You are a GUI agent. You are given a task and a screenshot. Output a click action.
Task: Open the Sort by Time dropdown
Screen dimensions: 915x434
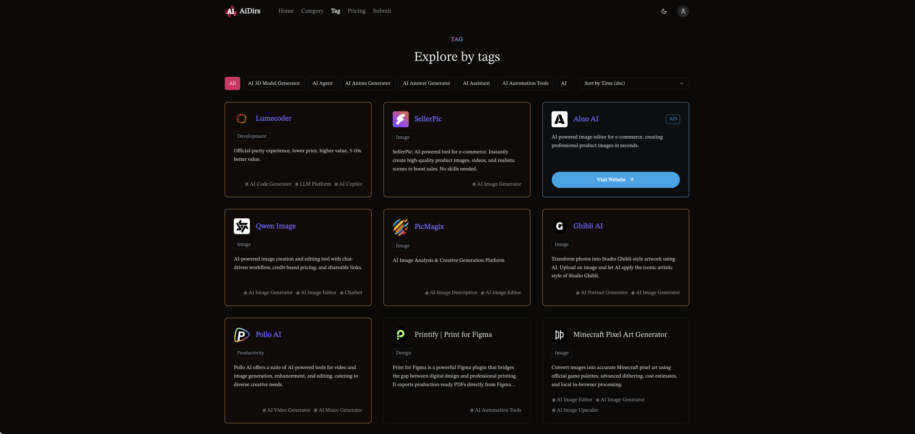point(634,83)
